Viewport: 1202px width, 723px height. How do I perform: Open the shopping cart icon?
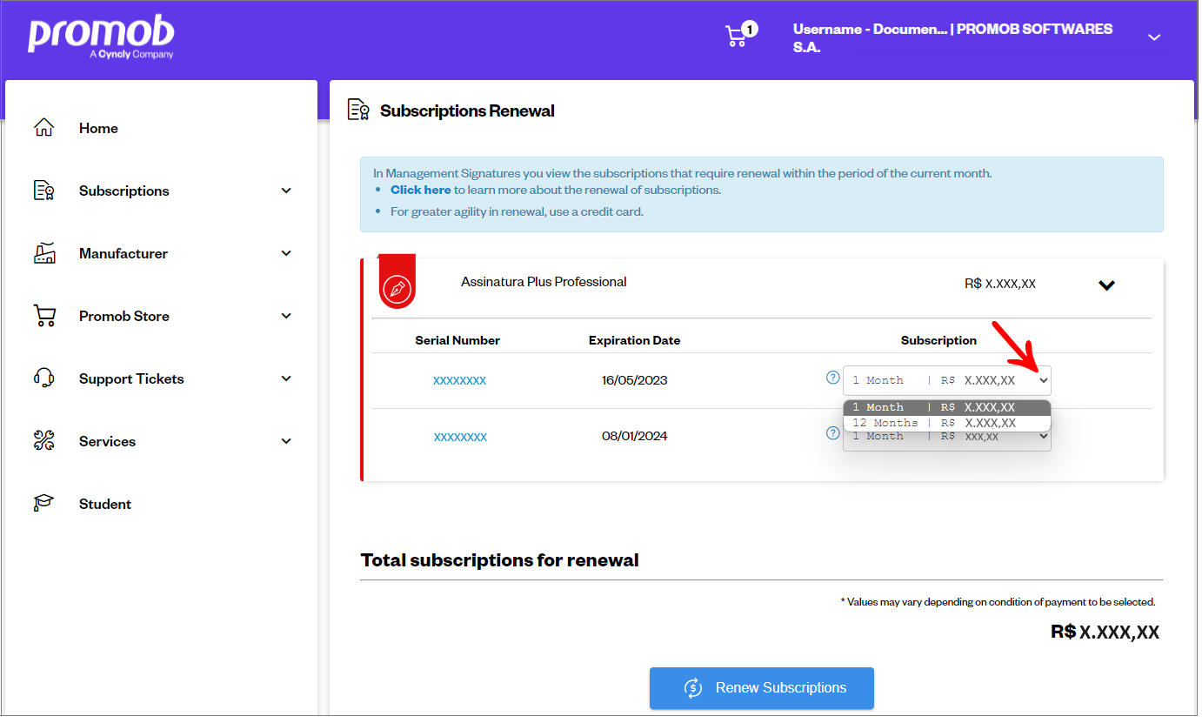[x=740, y=35]
